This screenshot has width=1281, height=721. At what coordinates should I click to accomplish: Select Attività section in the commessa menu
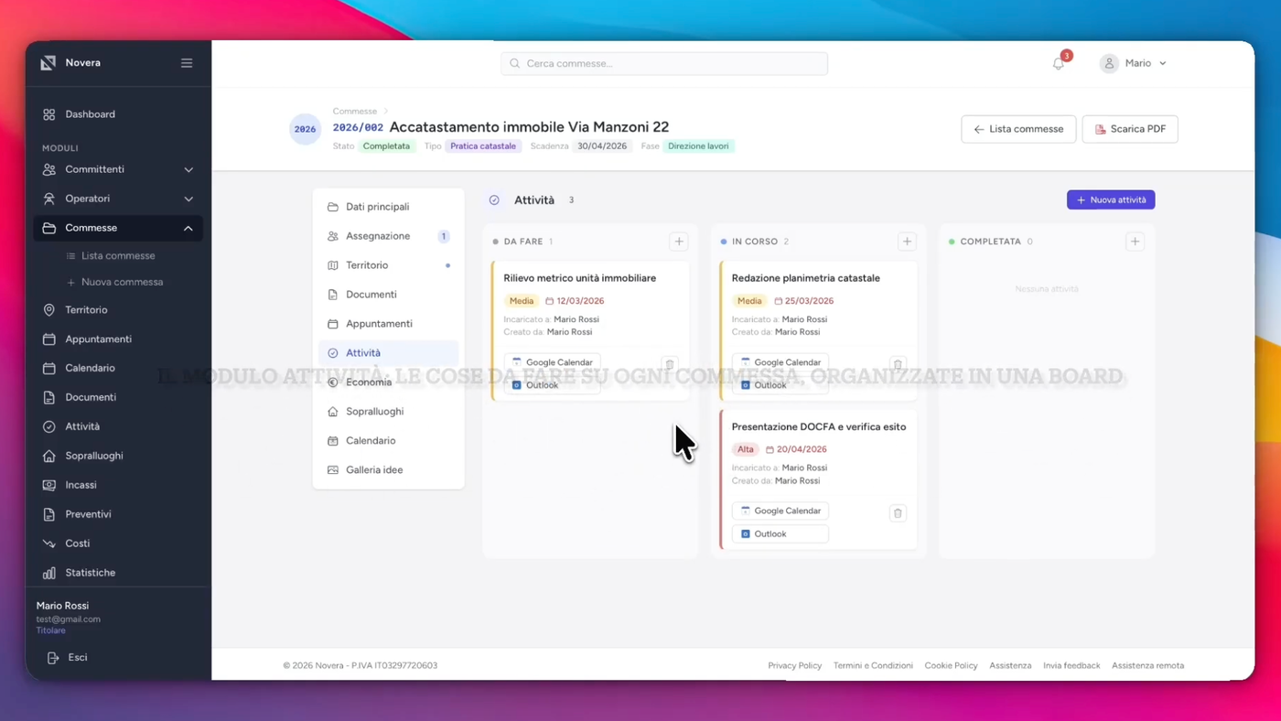388,353
